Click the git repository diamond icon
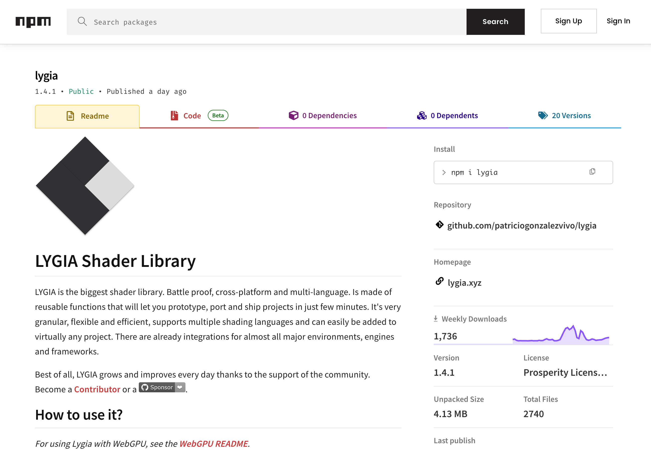The height and width of the screenshot is (451, 651). point(439,225)
